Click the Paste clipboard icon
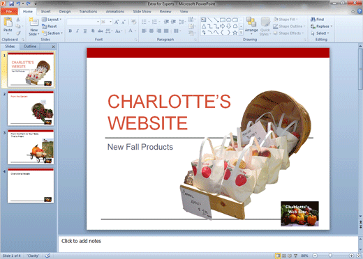 pos(8,22)
